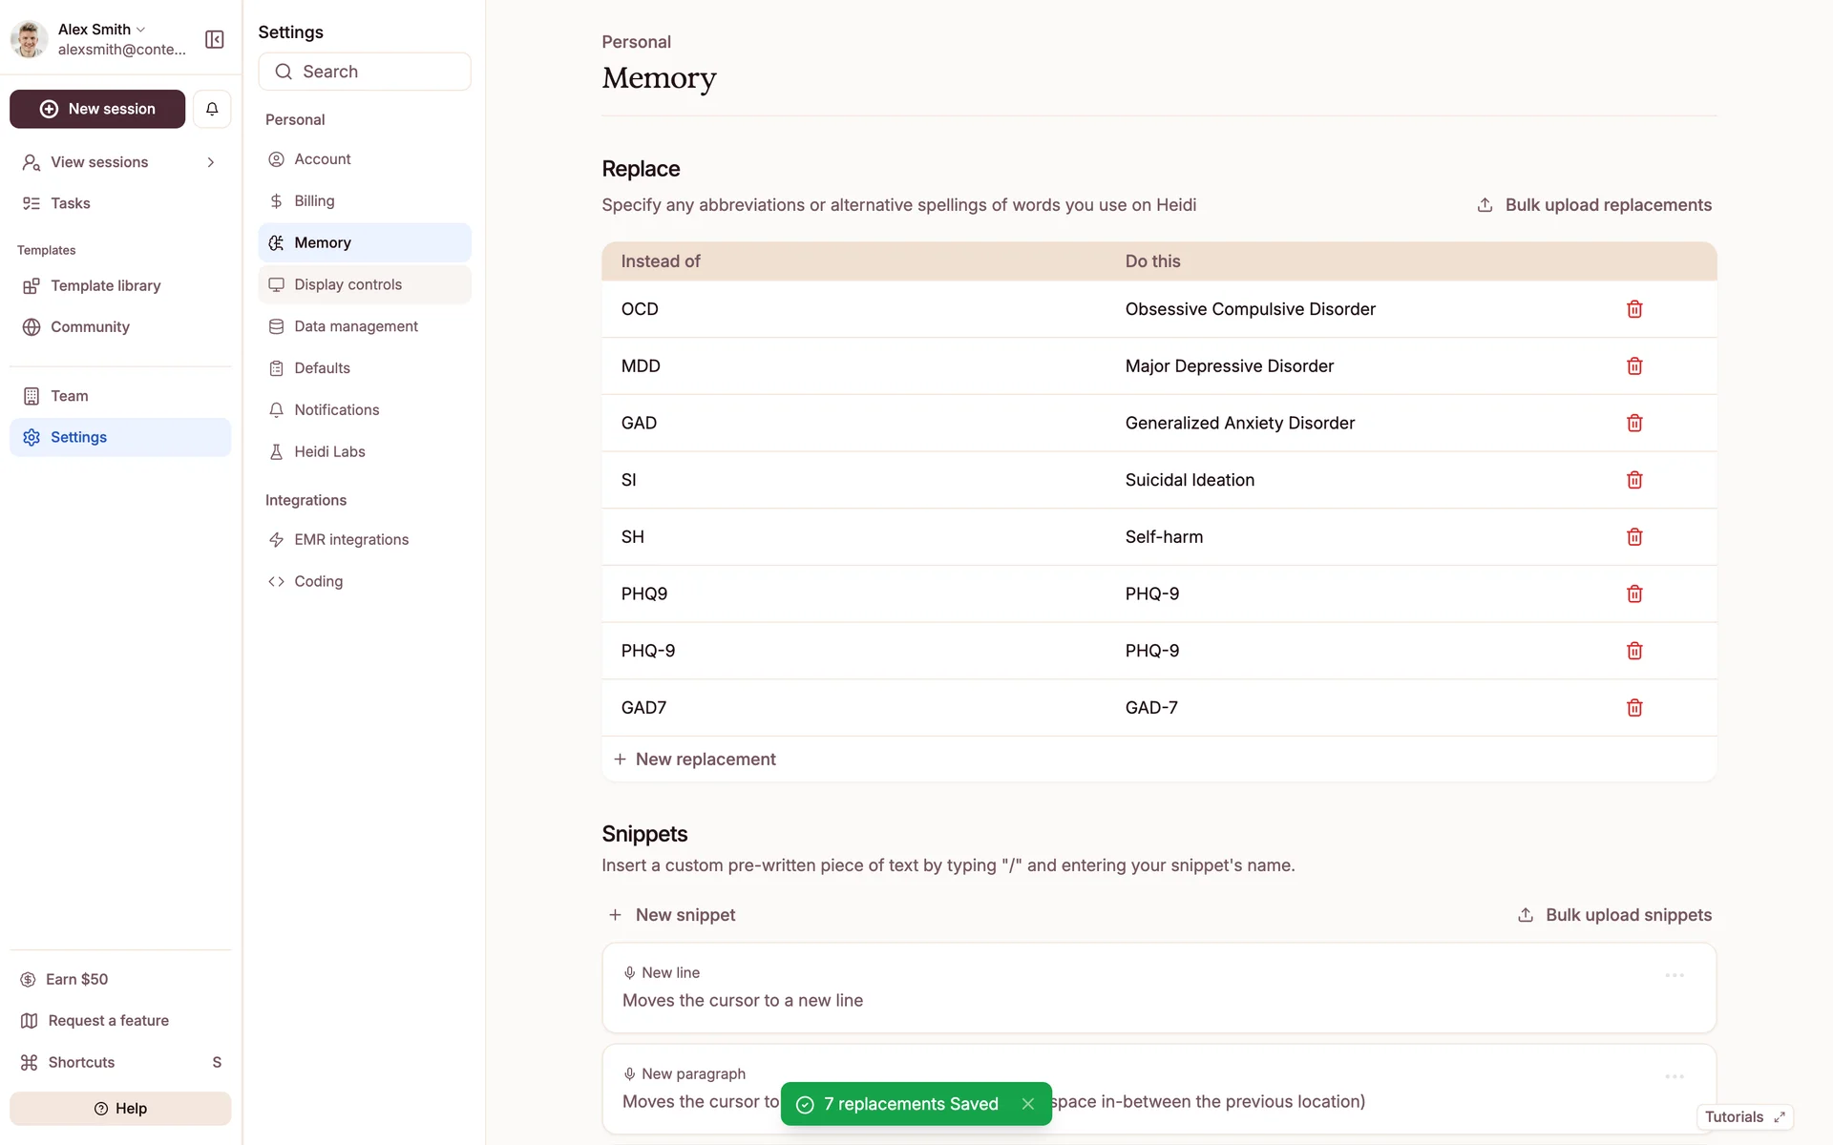
Task: Delete the PHQ9 replacement row
Action: (x=1634, y=593)
